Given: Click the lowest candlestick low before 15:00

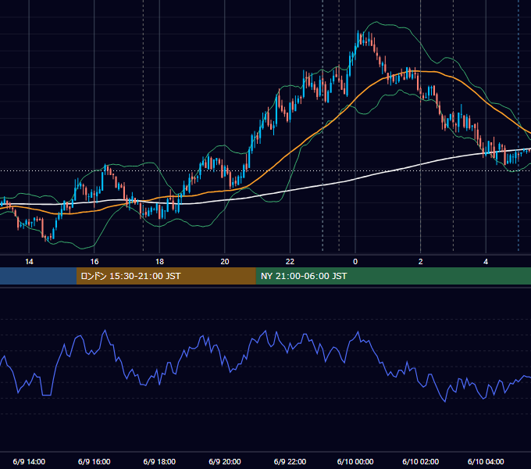Looking at the screenshot, I should tap(46, 238).
